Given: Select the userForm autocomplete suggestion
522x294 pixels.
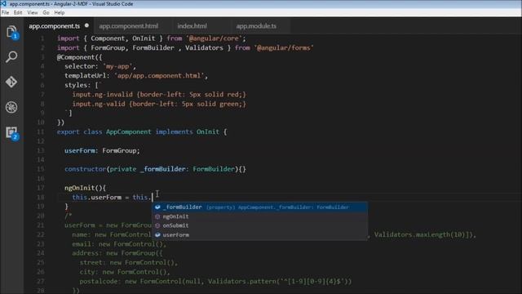Looking at the screenshot, I should click(x=260, y=235).
